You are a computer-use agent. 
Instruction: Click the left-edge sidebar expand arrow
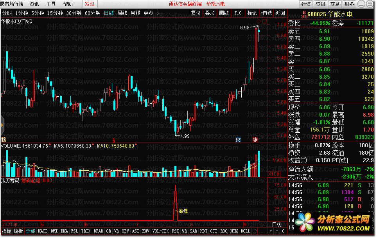click(2, 125)
